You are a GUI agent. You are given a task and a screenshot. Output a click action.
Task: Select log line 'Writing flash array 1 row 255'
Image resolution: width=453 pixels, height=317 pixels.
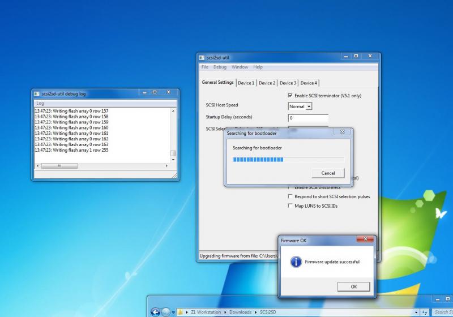(x=72, y=150)
